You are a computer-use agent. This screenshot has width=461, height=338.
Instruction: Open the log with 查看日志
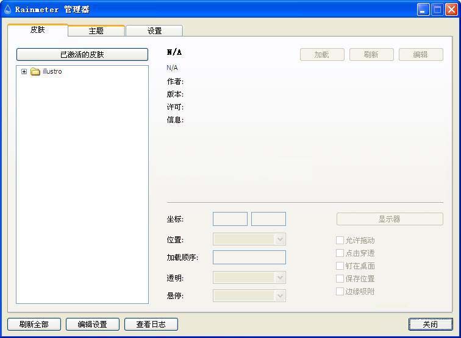pos(151,324)
